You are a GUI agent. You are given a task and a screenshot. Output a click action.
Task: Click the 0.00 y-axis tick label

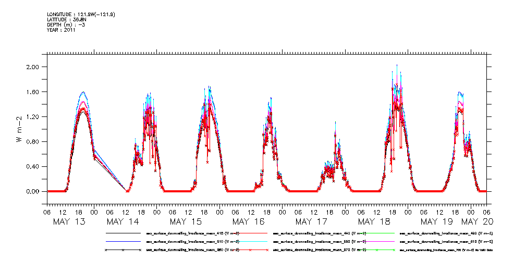coord(34,191)
